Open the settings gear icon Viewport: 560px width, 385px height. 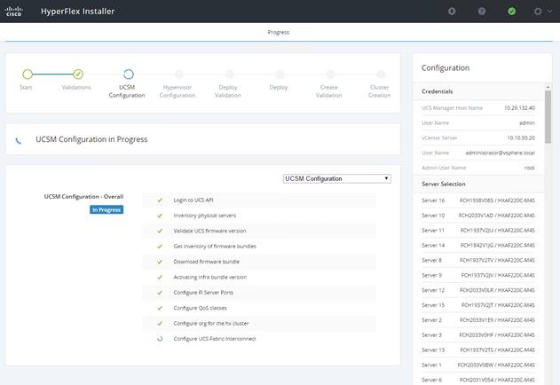[538, 12]
